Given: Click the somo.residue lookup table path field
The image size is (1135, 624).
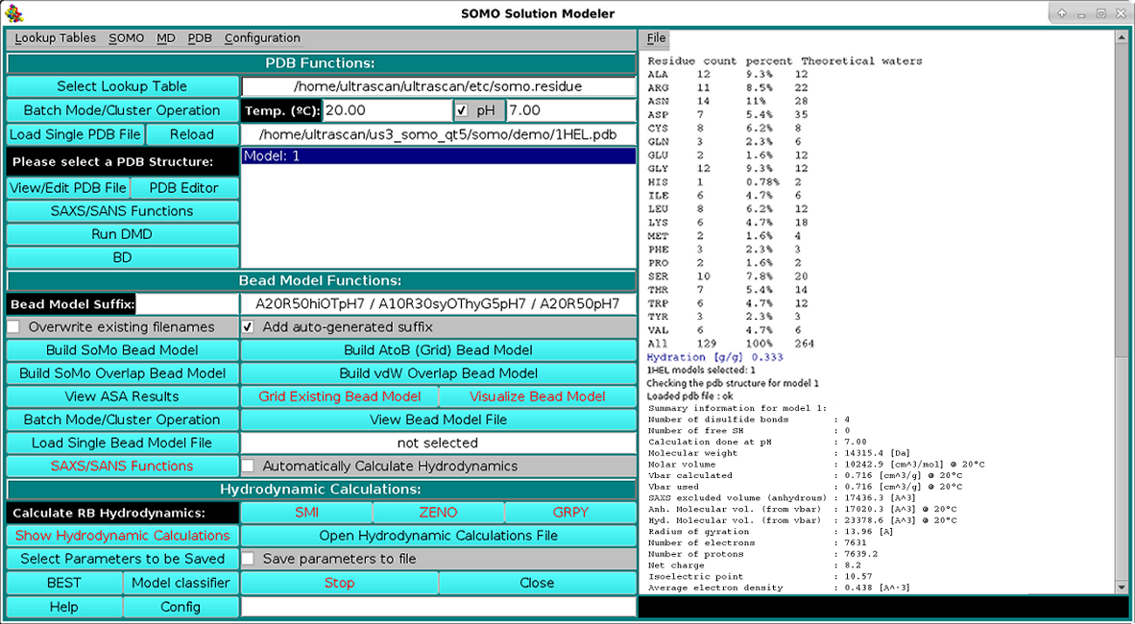Looking at the screenshot, I should coord(438,86).
